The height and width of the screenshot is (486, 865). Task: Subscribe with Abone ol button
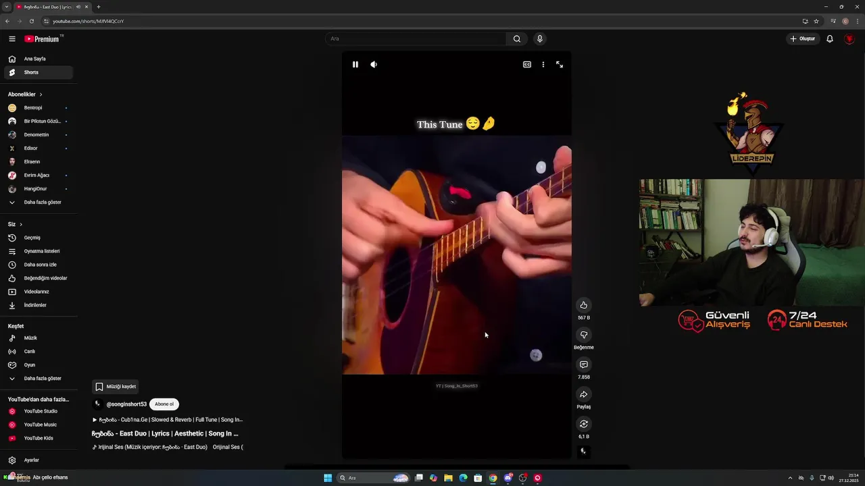tap(164, 404)
